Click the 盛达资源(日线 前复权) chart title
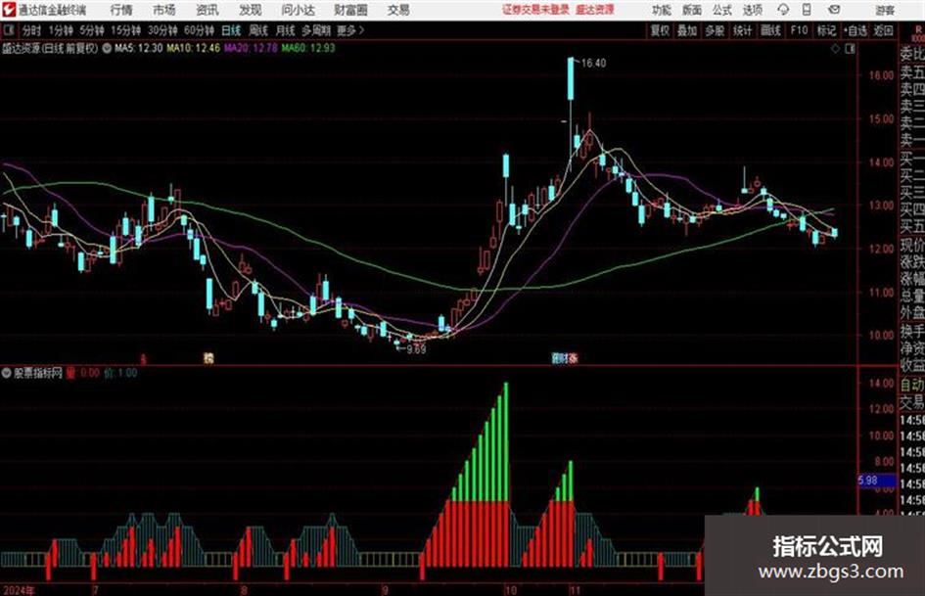 50,48
